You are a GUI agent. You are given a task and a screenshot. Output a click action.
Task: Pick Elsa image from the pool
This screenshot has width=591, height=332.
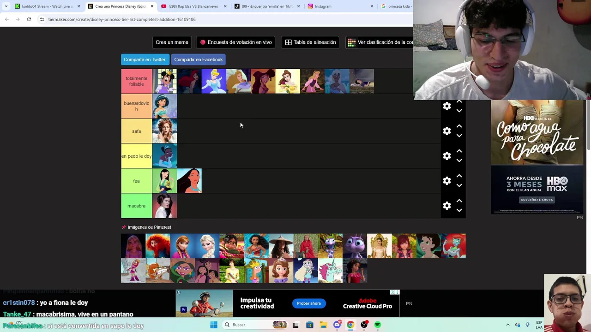(x=207, y=246)
